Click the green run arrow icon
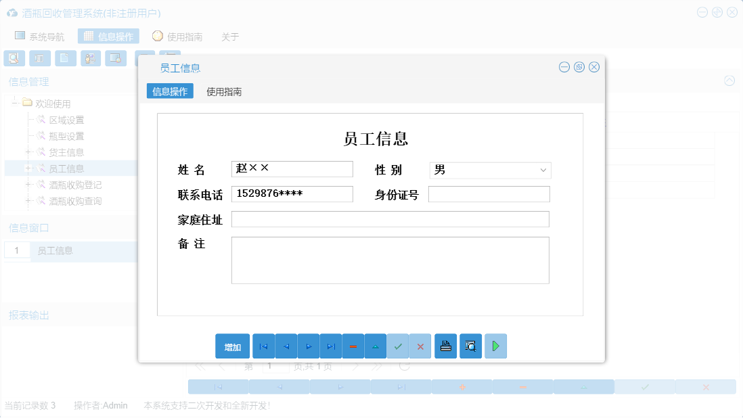 (495, 346)
